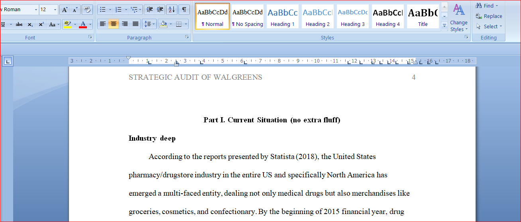This screenshot has height=222, width=521.
Task: Apply the Heading 3 style
Action: click(353, 16)
